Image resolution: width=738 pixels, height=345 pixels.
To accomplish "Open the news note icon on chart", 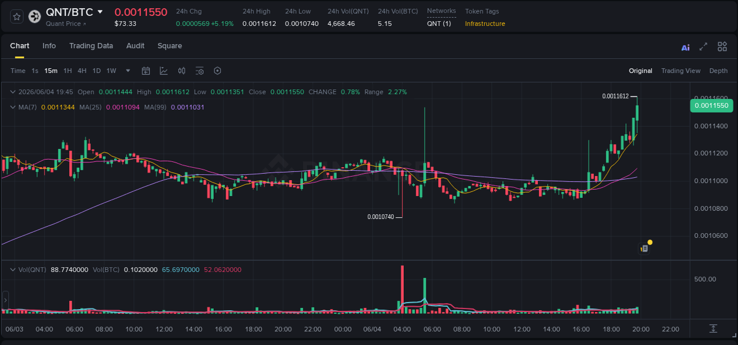I will click(644, 249).
